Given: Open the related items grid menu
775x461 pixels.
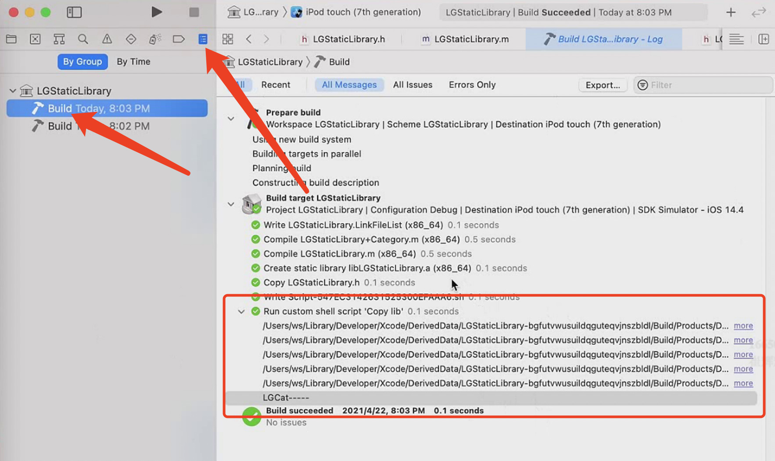Looking at the screenshot, I should click(227, 39).
